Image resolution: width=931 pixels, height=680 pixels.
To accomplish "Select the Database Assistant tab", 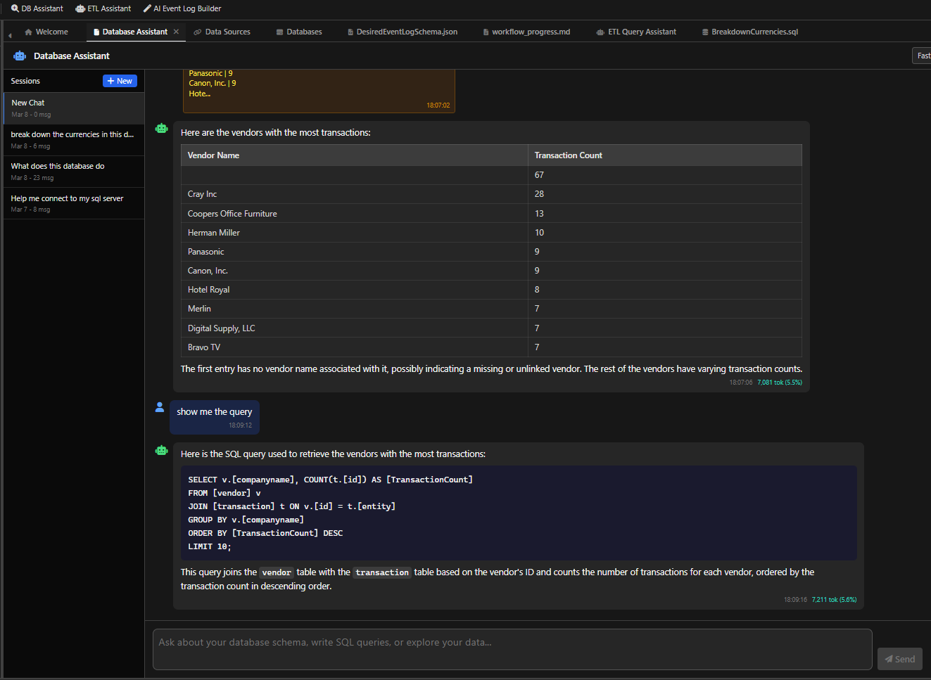I will point(134,32).
